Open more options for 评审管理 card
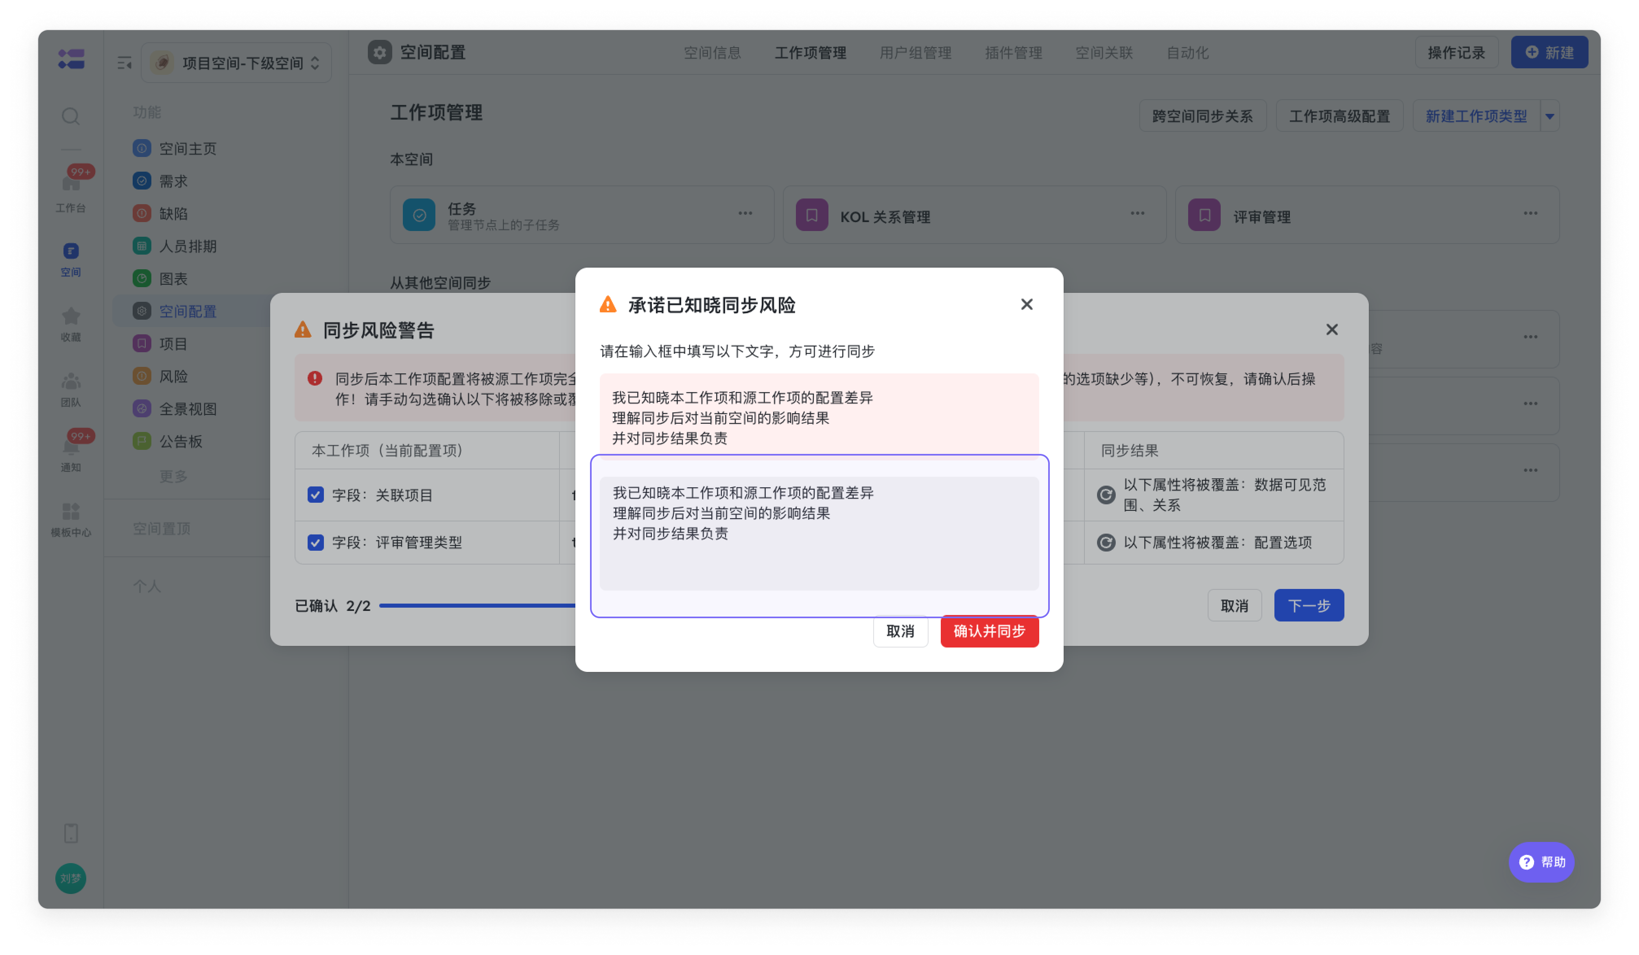The image size is (1639, 955). (1530, 213)
